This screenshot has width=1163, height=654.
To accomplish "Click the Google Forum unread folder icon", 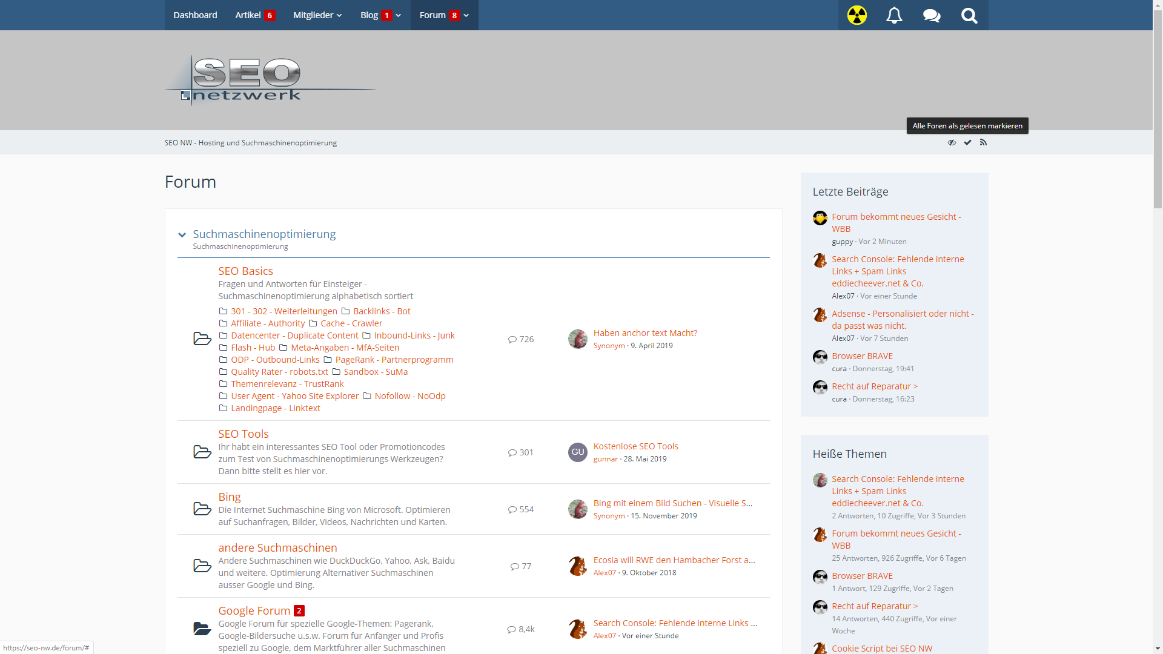I will click(202, 629).
